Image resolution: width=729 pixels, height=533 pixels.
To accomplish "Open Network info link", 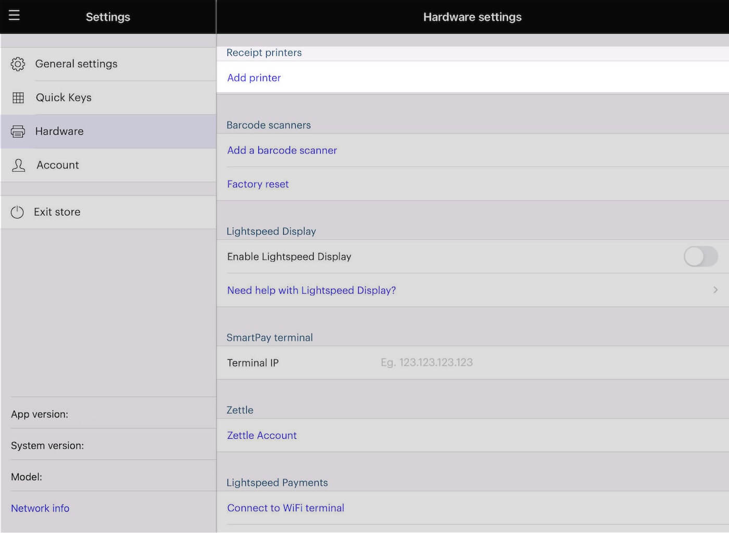I will tap(40, 509).
